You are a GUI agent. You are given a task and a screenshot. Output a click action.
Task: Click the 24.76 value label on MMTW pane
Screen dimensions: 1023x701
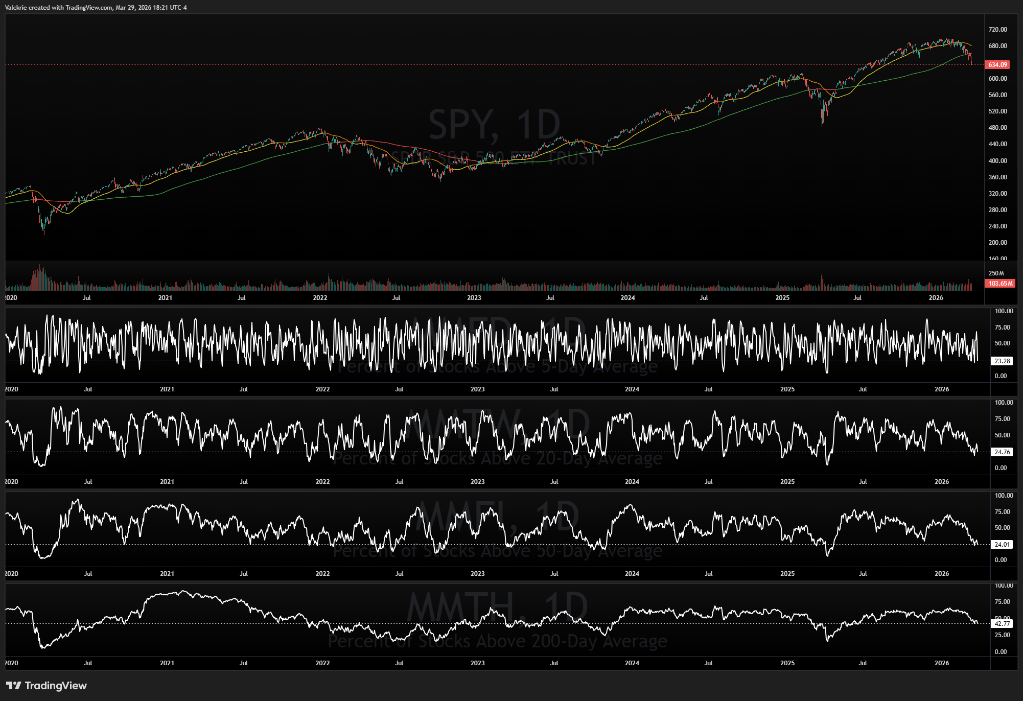(1002, 452)
